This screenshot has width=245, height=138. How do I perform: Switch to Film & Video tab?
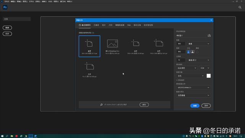click(x=148, y=25)
